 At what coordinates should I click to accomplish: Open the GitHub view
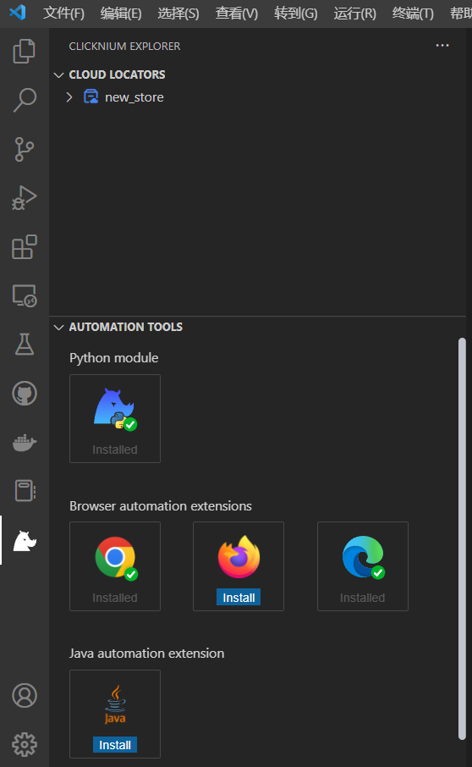pyautogui.click(x=24, y=394)
